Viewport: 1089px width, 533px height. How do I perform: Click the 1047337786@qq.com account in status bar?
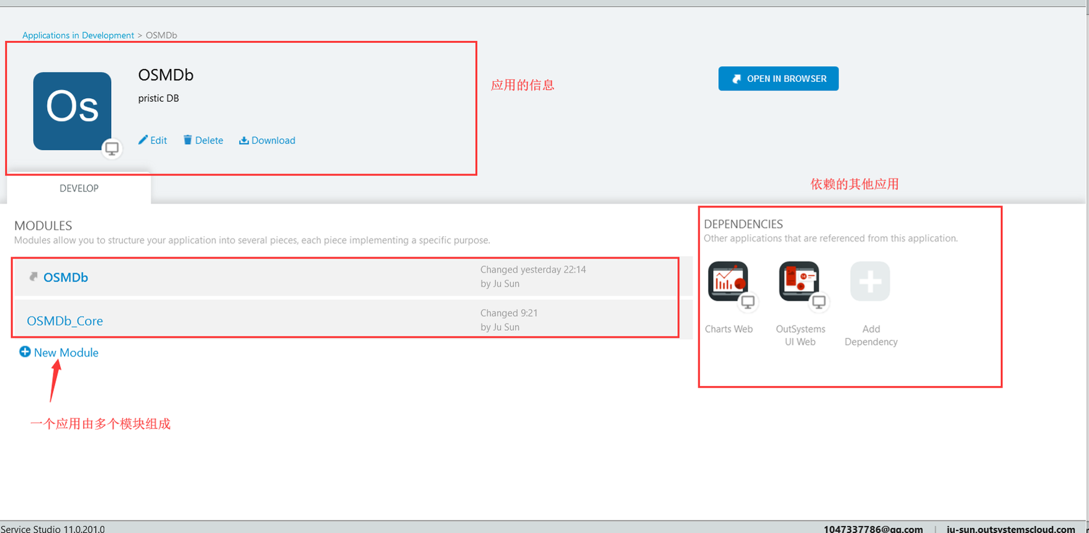coord(873,529)
